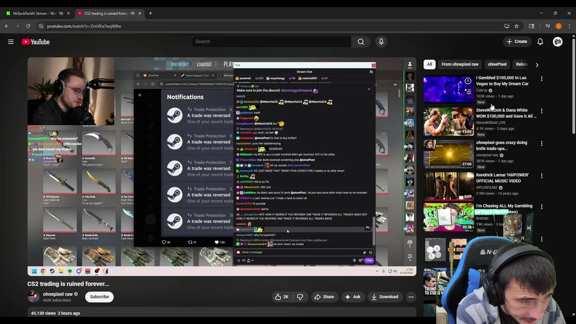Open a new browser tab
This screenshot has width=576, height=324.
tap(150, 13)
